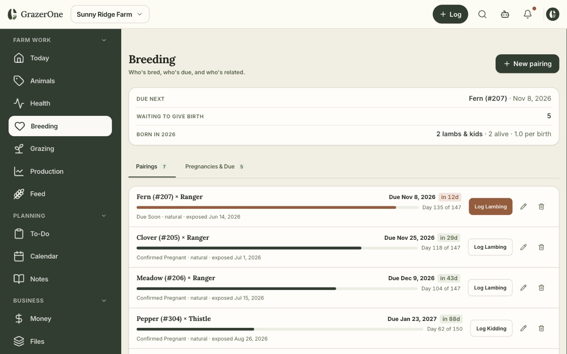Delete the Pepper (#304) × Thistle pairing
The width and height of the screenshot is (567, 354).
pos(541,328)
